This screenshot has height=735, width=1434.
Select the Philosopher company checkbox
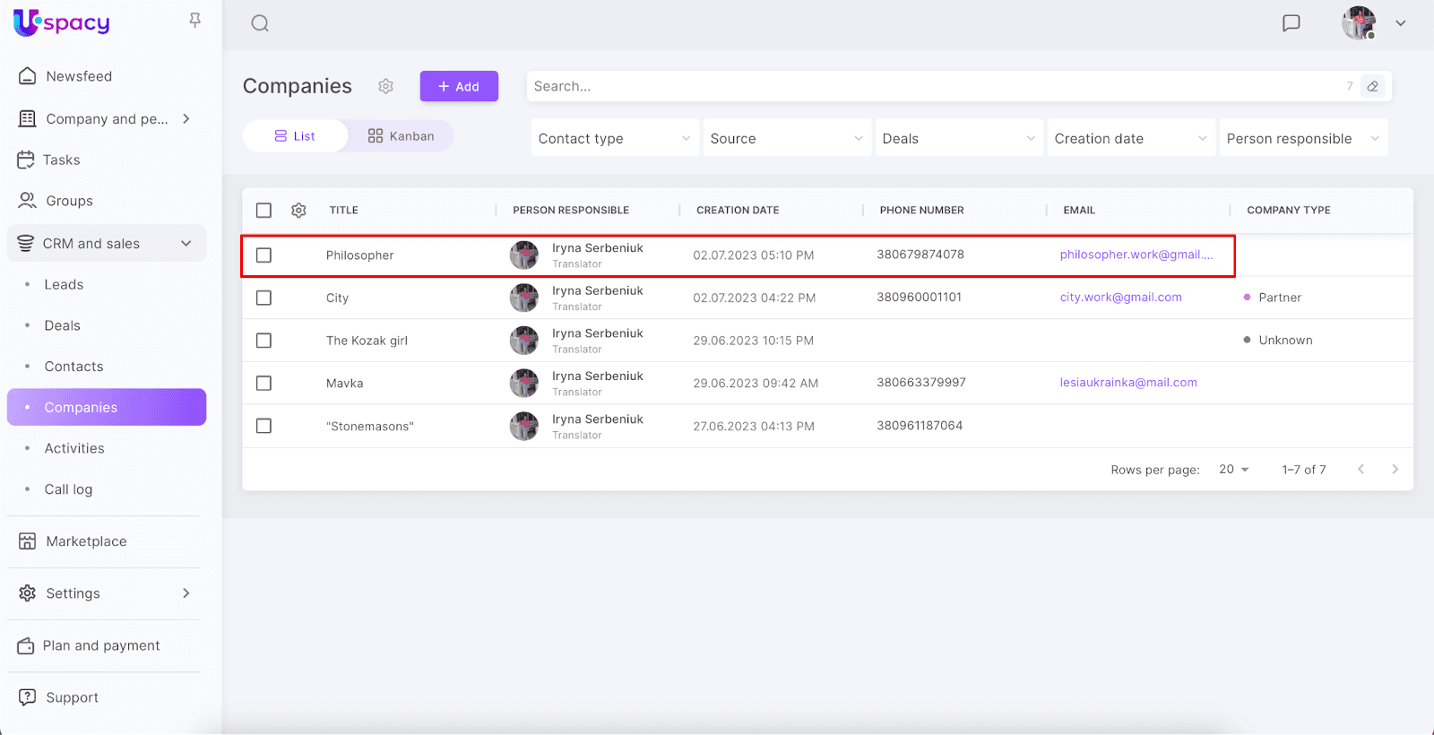[x=263, y=255]
